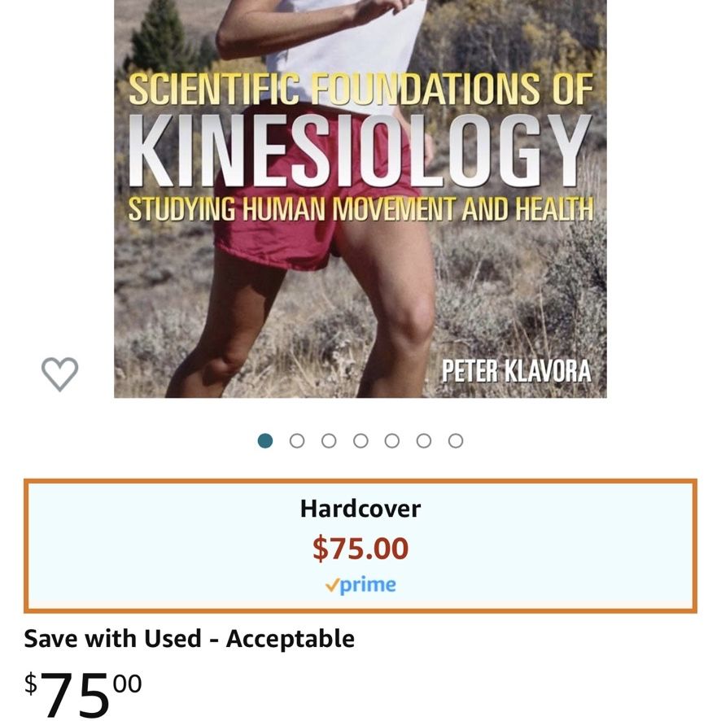The width and height of the screenshot is (721, 721).
Task: Click the KINESIOLOGY title on the cover
Action: click(x=360, y=151)
